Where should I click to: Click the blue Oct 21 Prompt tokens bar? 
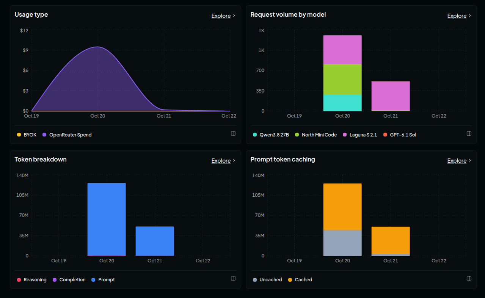(155, 241)
